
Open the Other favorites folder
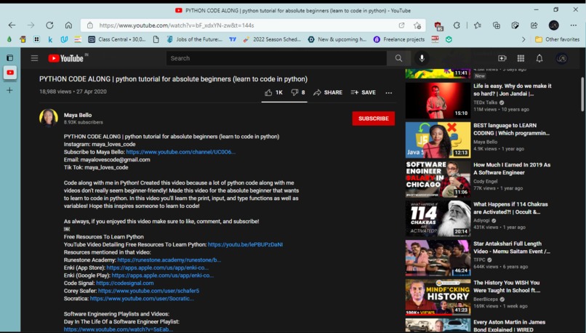[557, 39]
